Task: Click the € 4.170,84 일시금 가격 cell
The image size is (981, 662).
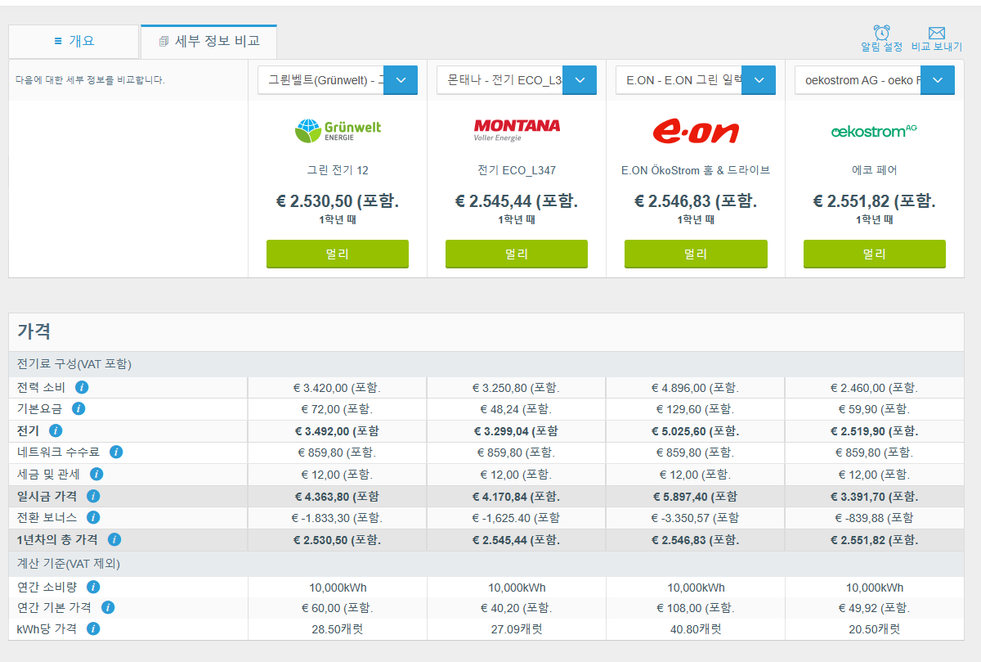Action: click(x=516, y=496)
